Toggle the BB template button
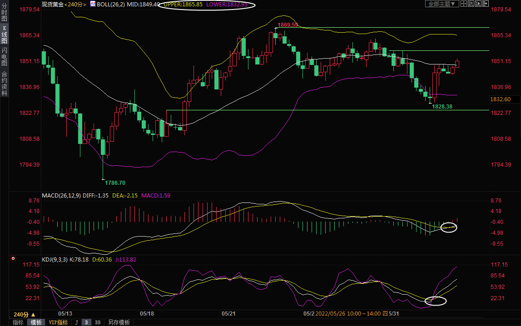The image size is (521, 326). click(97, 322)
